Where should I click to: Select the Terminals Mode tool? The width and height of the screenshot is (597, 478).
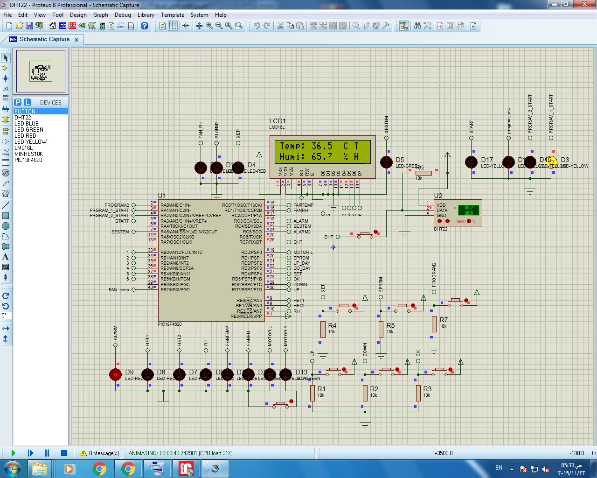pos(6,132)
